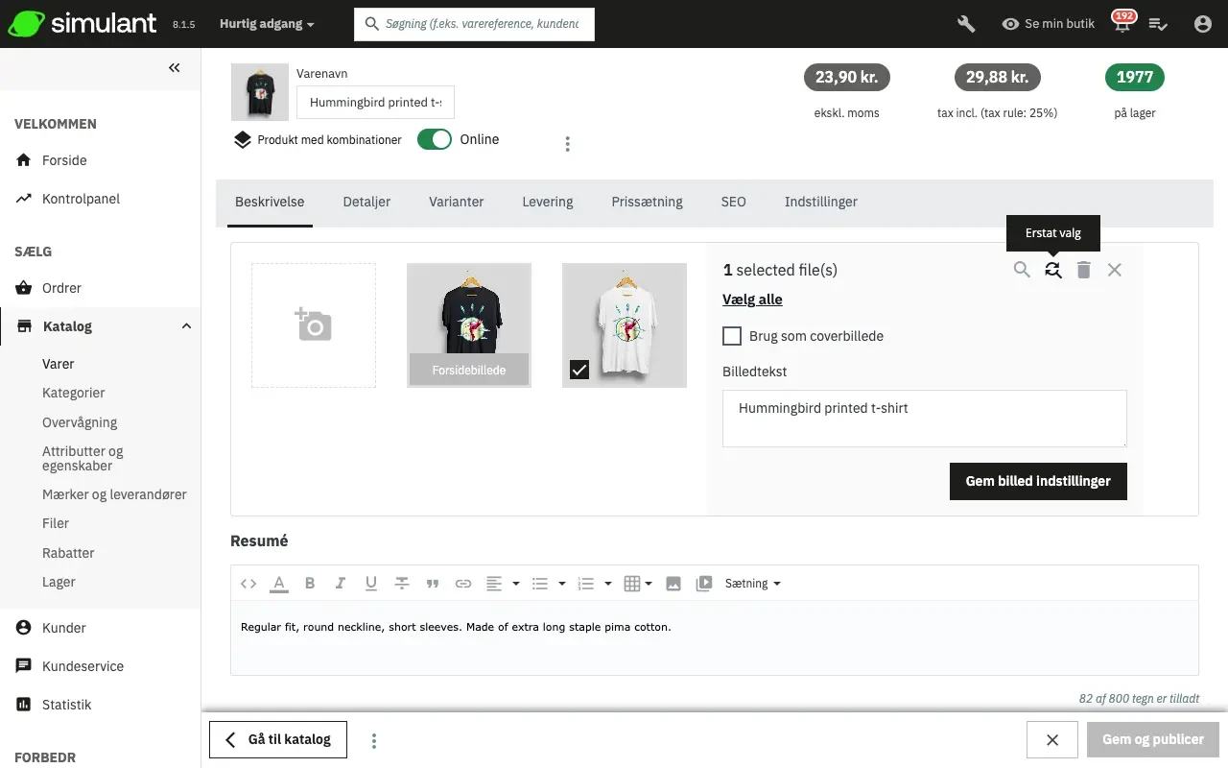Apply bold formatting in Resumé editor
The height and width of the screenshot is (768, 1228).
[x=310, y=584]
